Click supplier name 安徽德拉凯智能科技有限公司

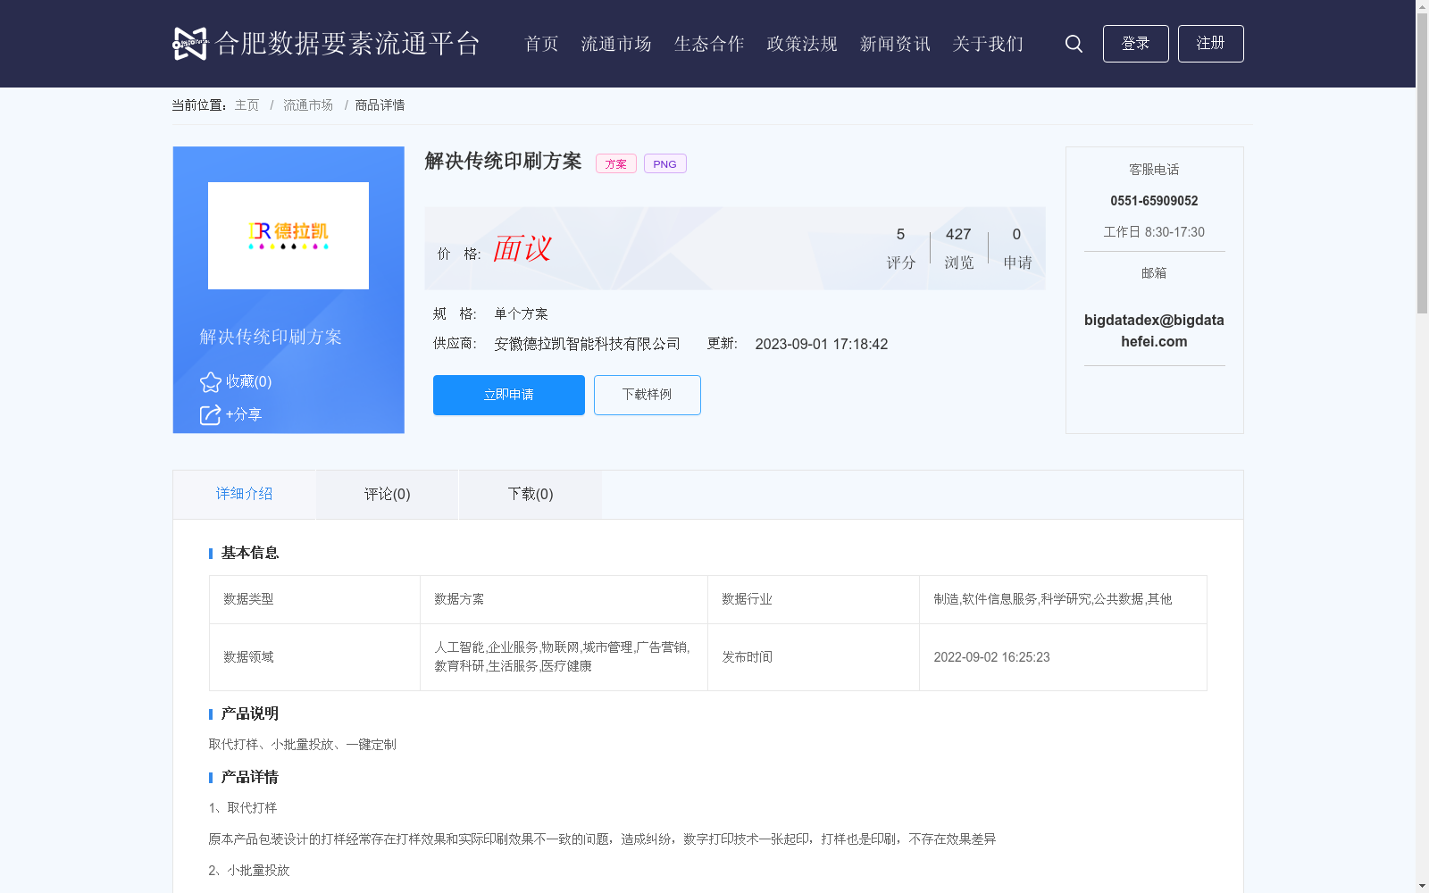tap(587, 344)
